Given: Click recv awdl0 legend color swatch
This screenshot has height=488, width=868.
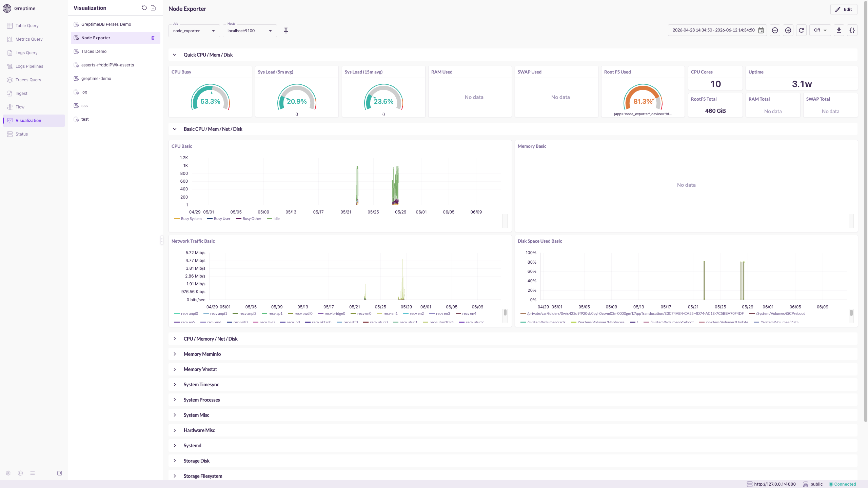Looking at the screenshot, I should [x=291, y=313].
